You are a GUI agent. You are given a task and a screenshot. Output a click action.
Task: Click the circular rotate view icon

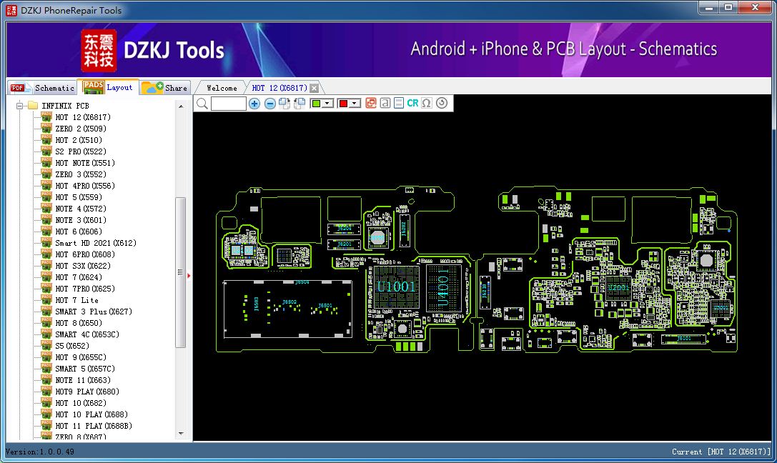click(442, 103)
